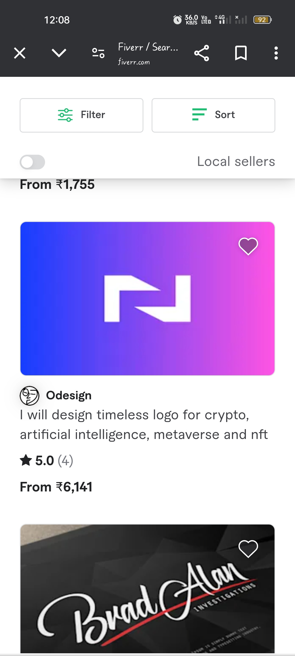Favorite the Brad Alan gig
Image resolution: width=295 pixels, height=656 pixels.
pyautogui.click(x=248, y=549)
